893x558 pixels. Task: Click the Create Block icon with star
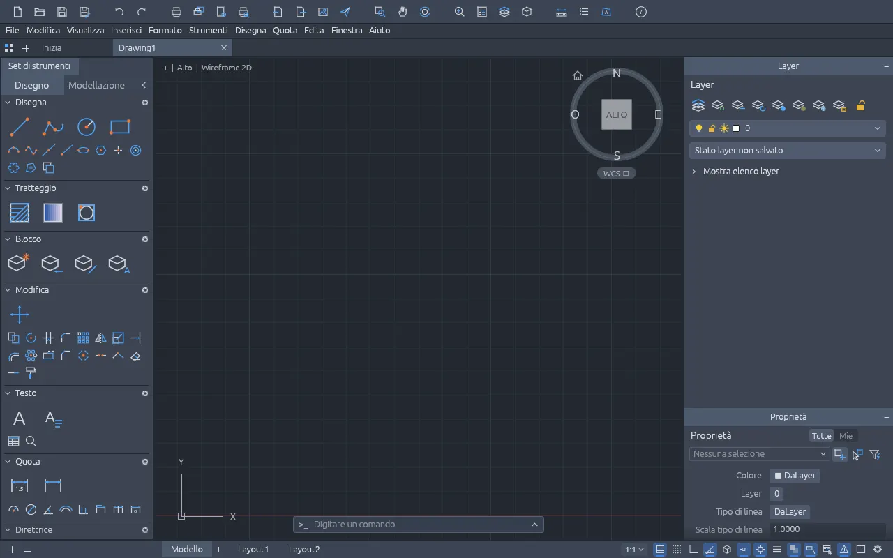(x=20, y=263)
